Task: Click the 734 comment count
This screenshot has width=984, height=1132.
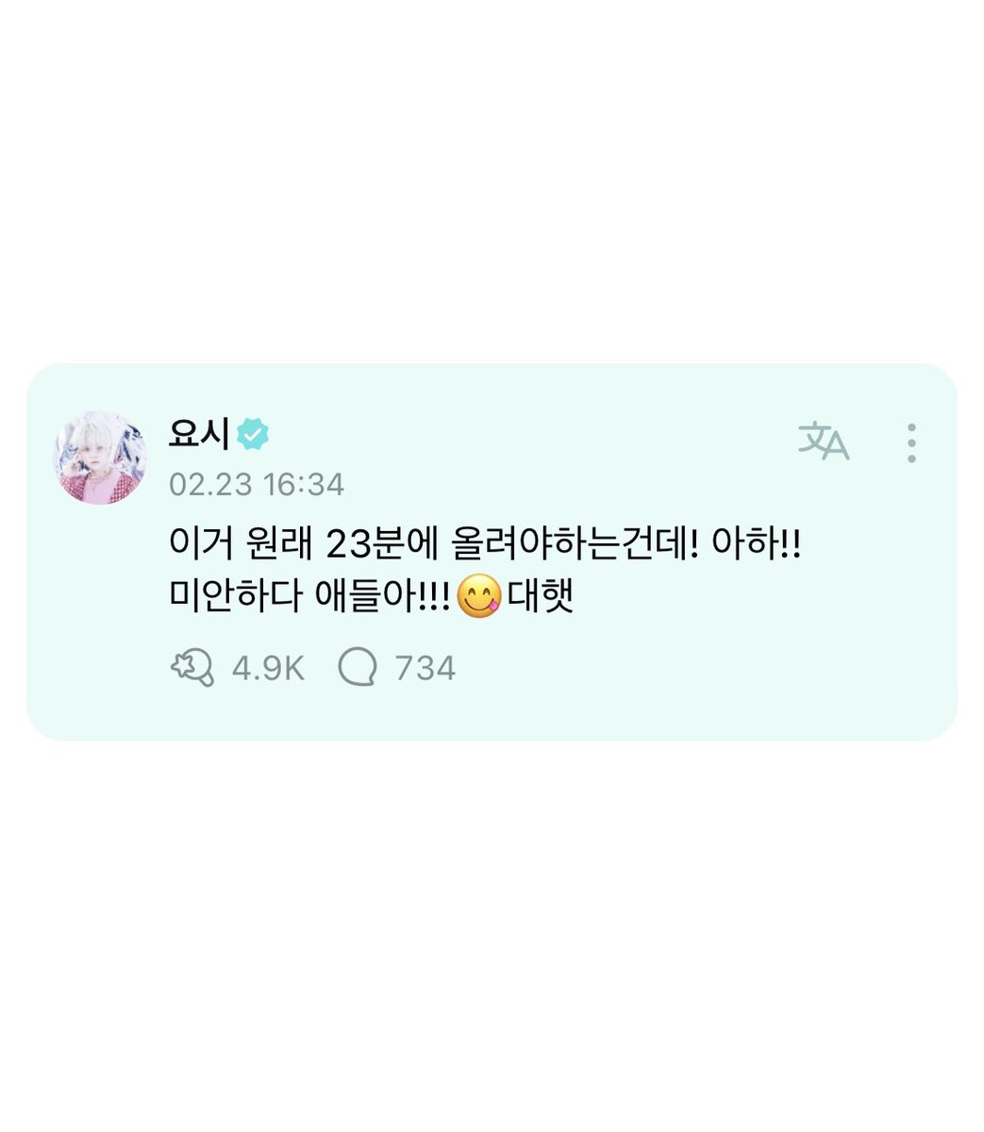Action: pyautogui.click(x=425, y=669)
